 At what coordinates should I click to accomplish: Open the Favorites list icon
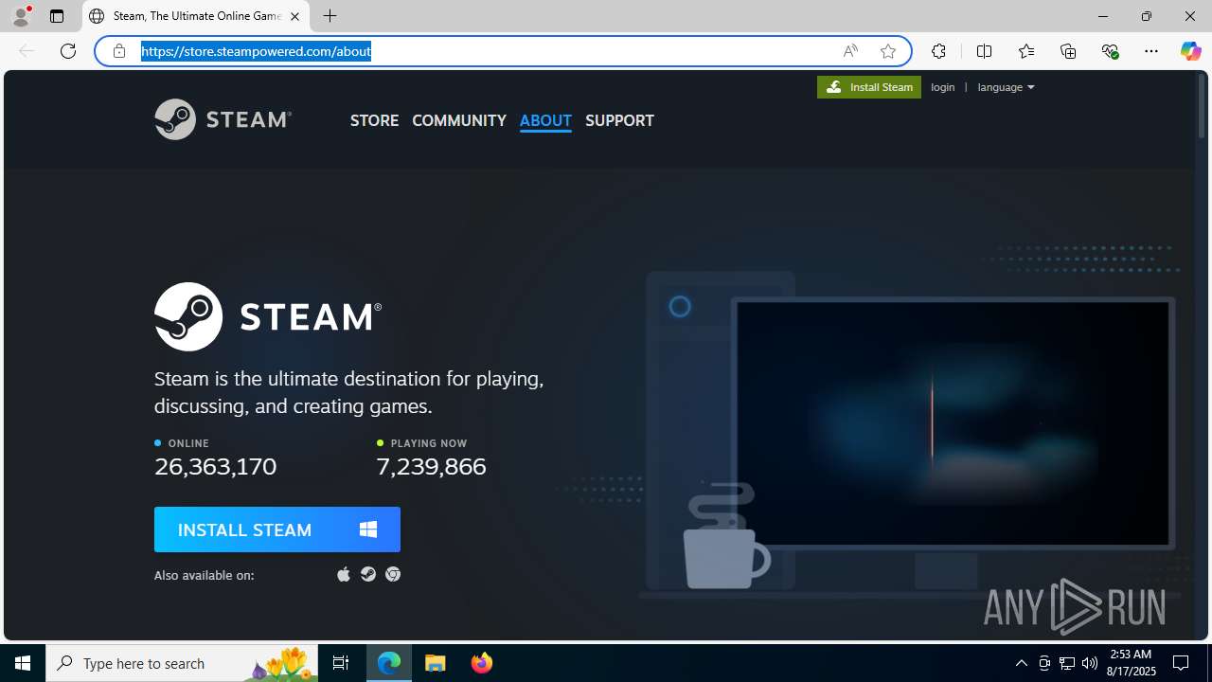(x=1026, y=51)
